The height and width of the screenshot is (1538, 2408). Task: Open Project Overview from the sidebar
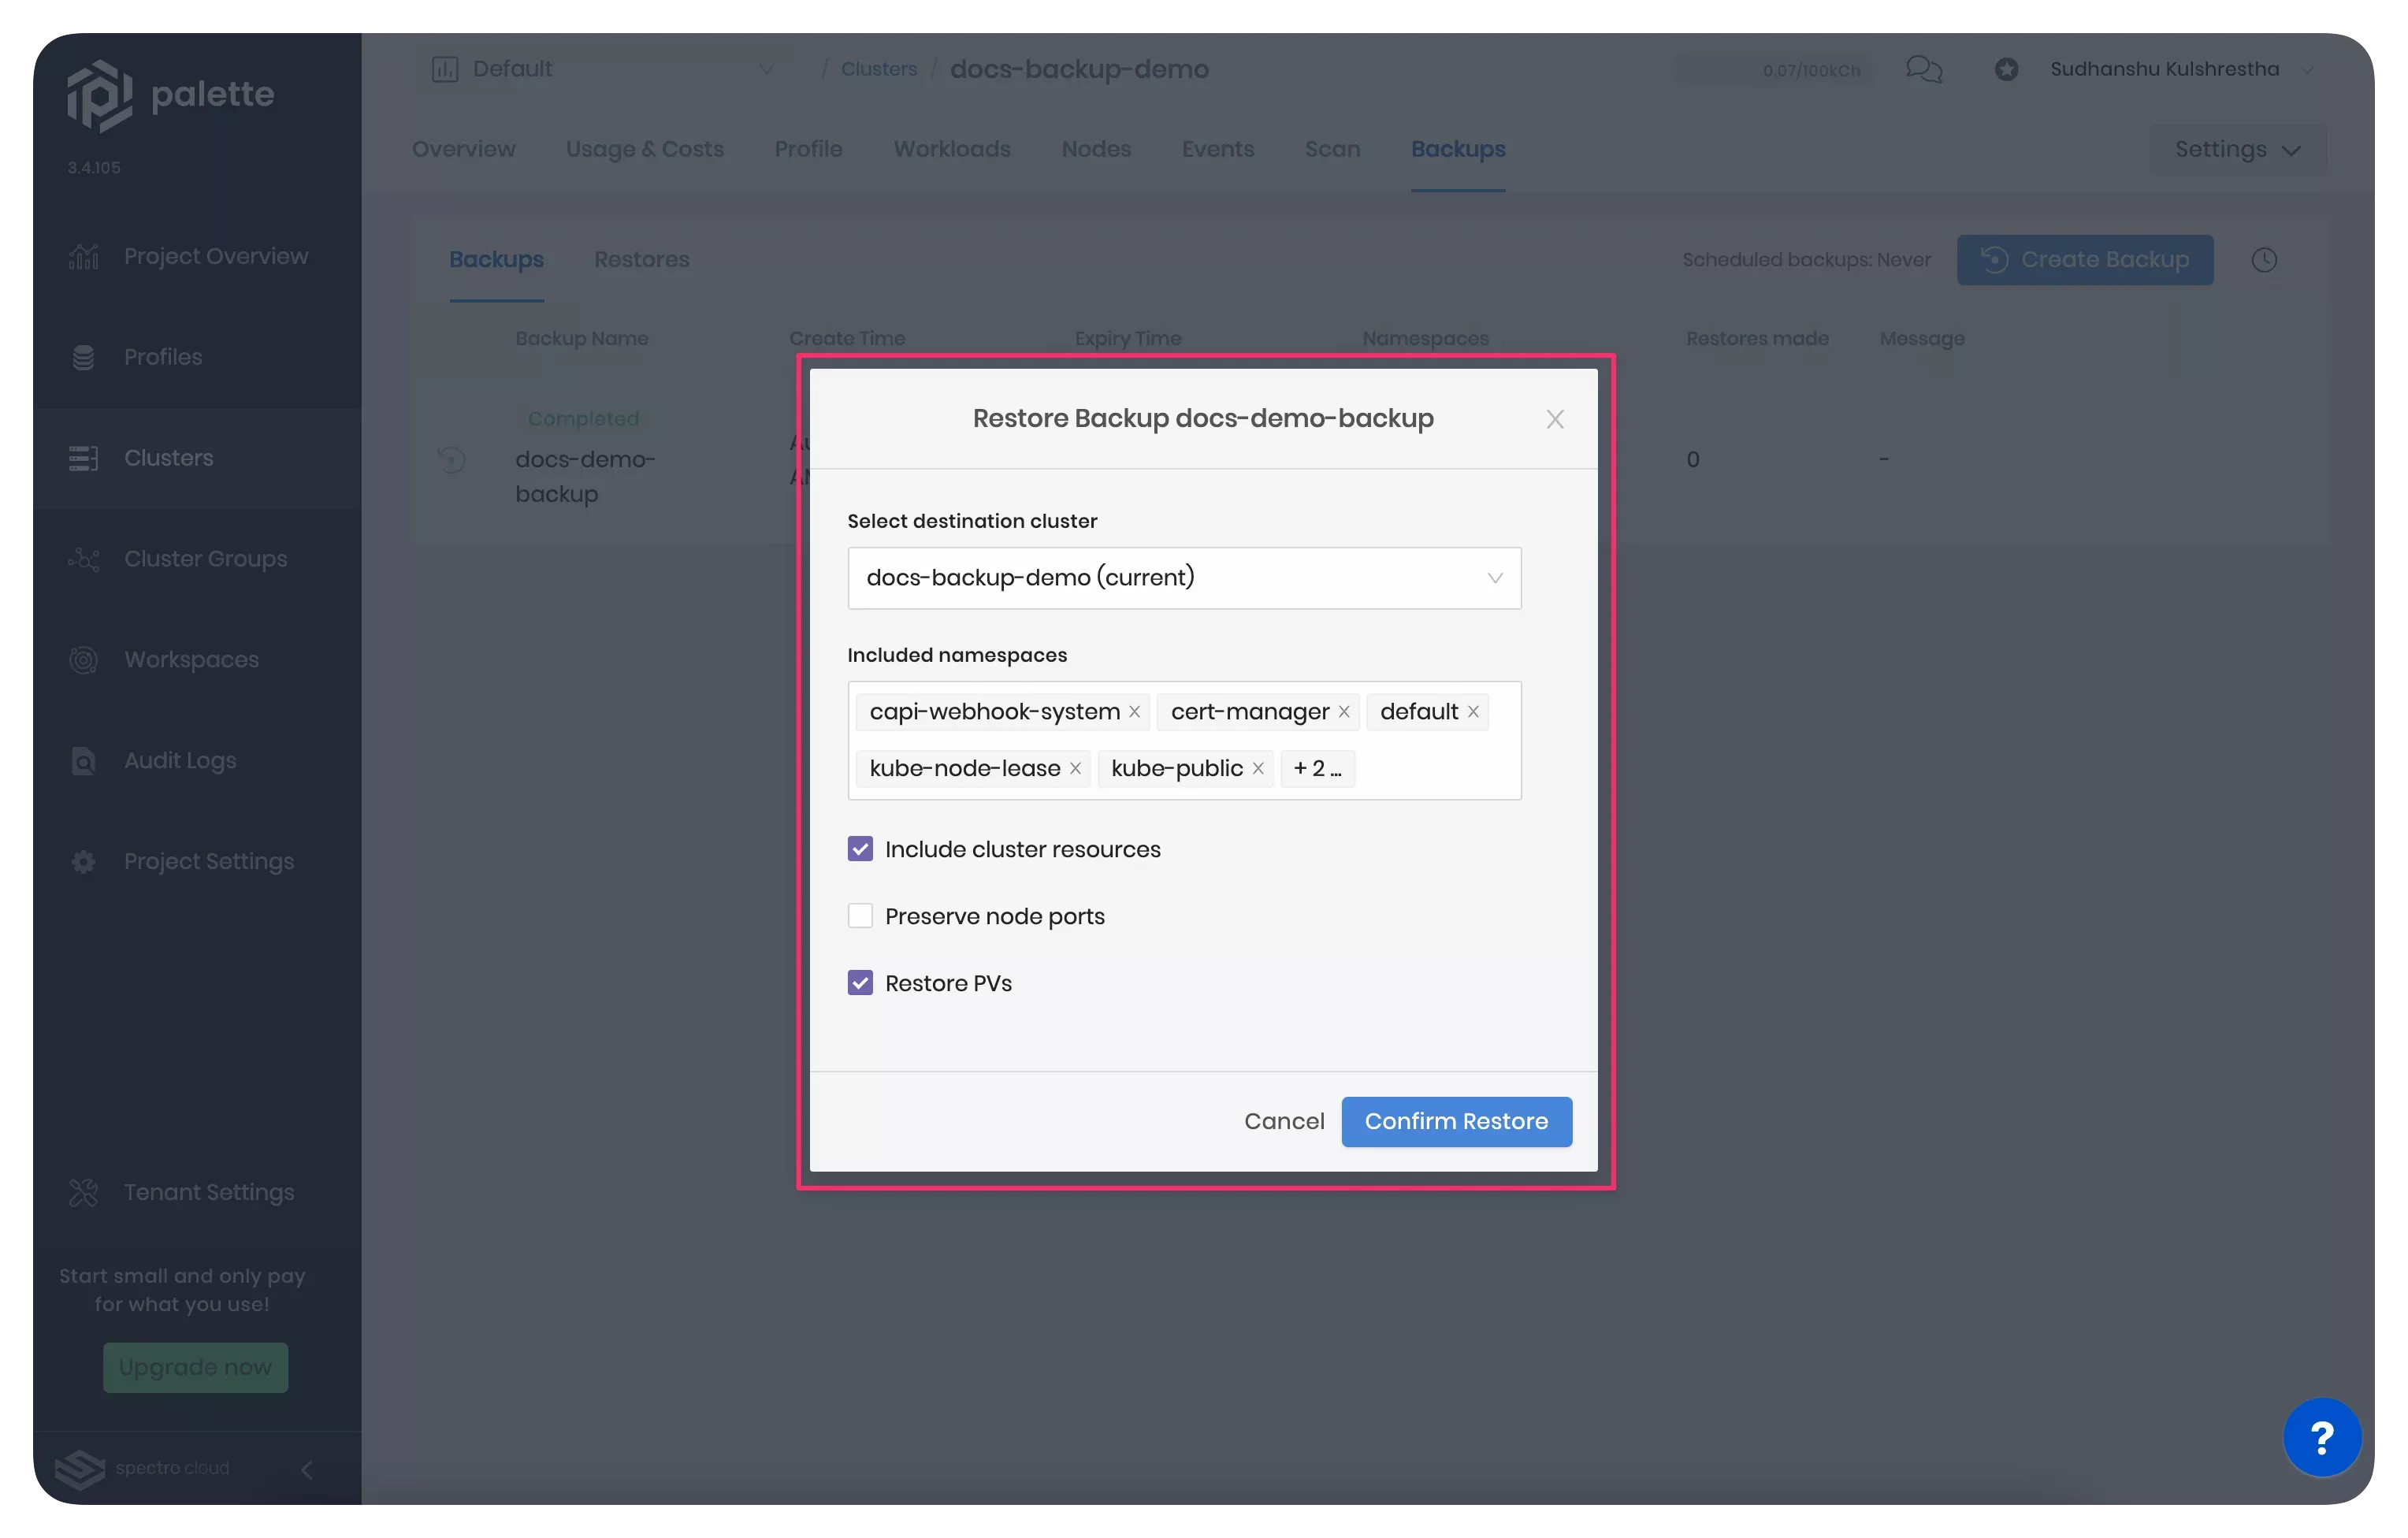[x=195, y=256]
